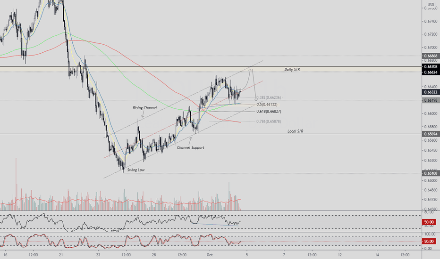Viewport: 440px width, 259px height.
Task: Click the Oct month label on time axis
Action: point(210,255)
